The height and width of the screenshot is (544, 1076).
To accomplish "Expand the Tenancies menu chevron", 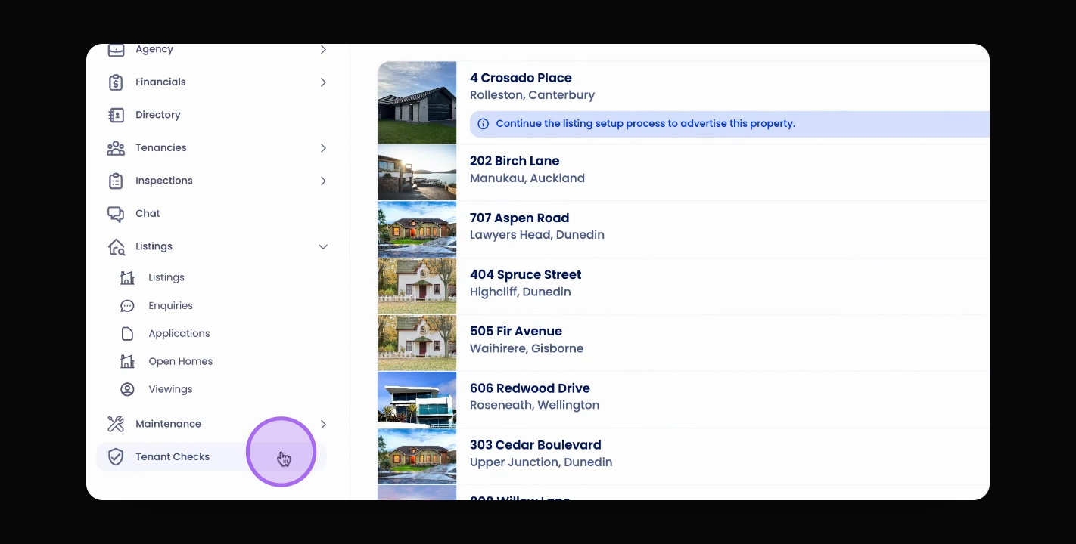I will pos(323,148).
